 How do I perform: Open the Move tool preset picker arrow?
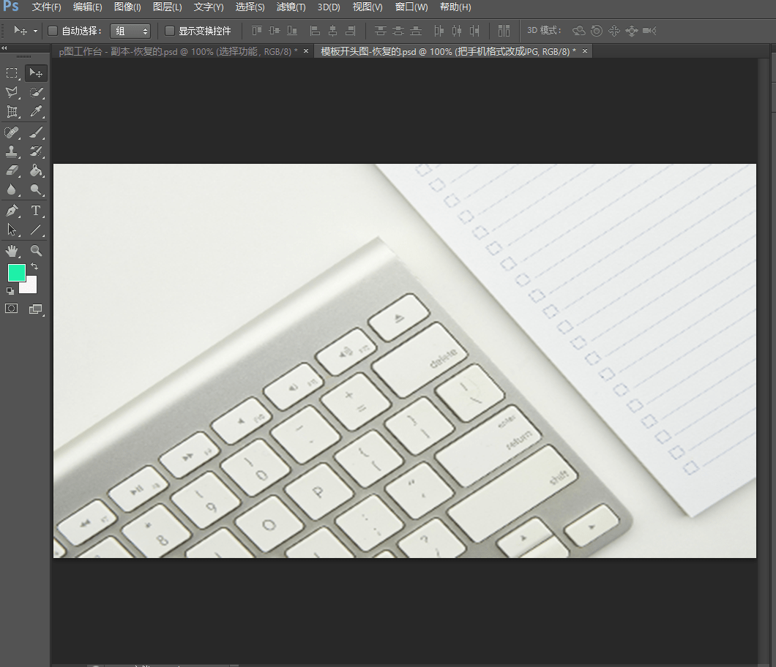(x=35, y=31)
